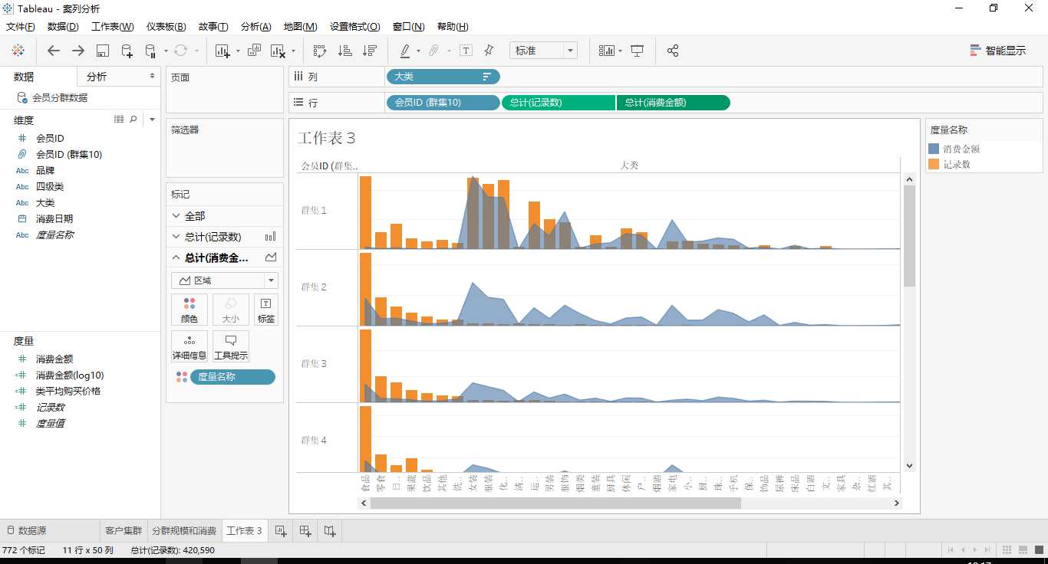Open the 设置格式(O) menu

click(354, 26)
